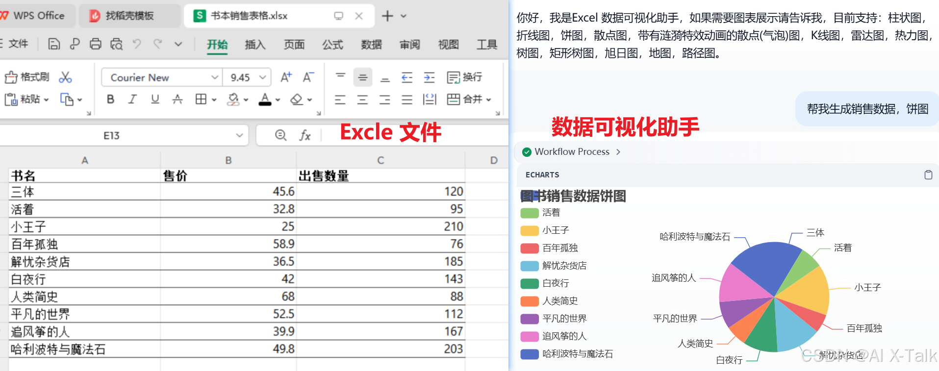Viewport: 939px width, 371px height.
Task: Click the Format Painter 格式刷 button
Action: click(x=27, y=77)
